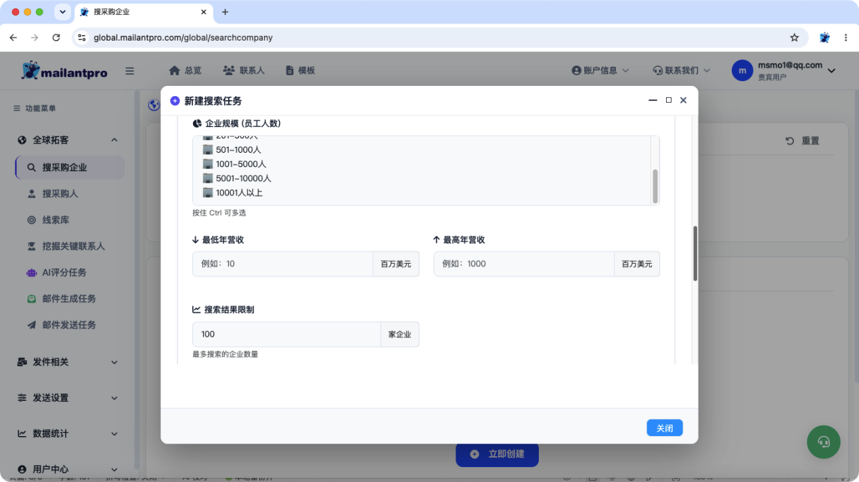Close the 新建搜索任务 dialog with X
The image size is (859, 482).
(684, 100)
